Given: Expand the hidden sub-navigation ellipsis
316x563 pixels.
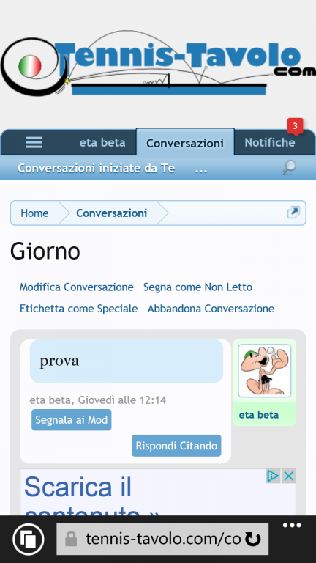Looking at the screenshot, I should coord(201,168).
